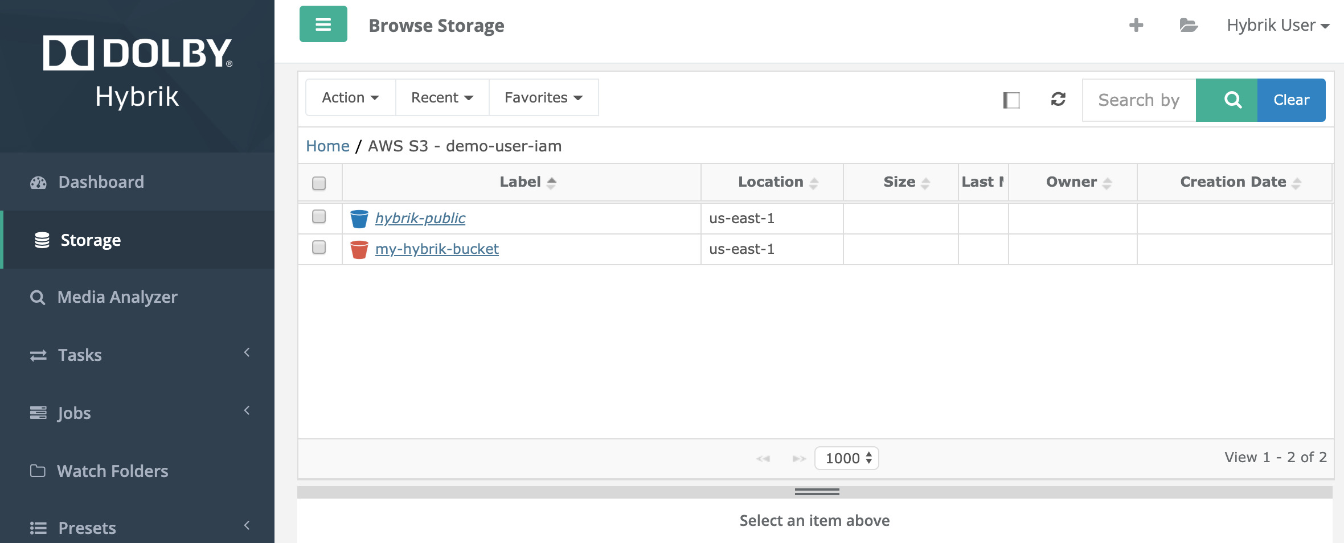1344x543 pixels.
Task: Expand the Tasks sidebar submenu chevron
Action: point(247,352)
